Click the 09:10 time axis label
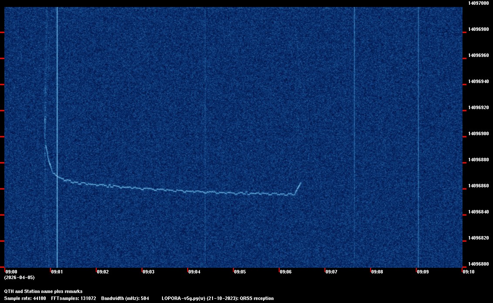 [x=469, y=272]
